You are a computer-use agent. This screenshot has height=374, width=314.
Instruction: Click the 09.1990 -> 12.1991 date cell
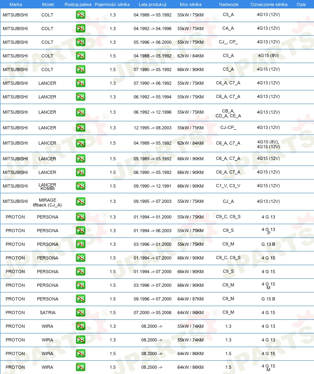[x=153, y=186]
